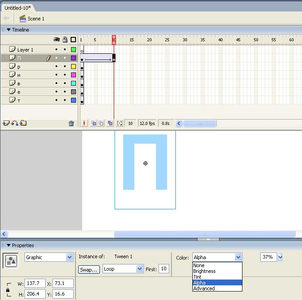Click the Insert Layer icon
This screenshot has height=300, width=302.
tap(6, 123)
